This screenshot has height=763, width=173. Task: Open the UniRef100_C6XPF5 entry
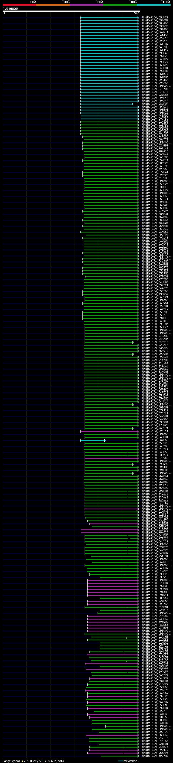coord(155,562)
